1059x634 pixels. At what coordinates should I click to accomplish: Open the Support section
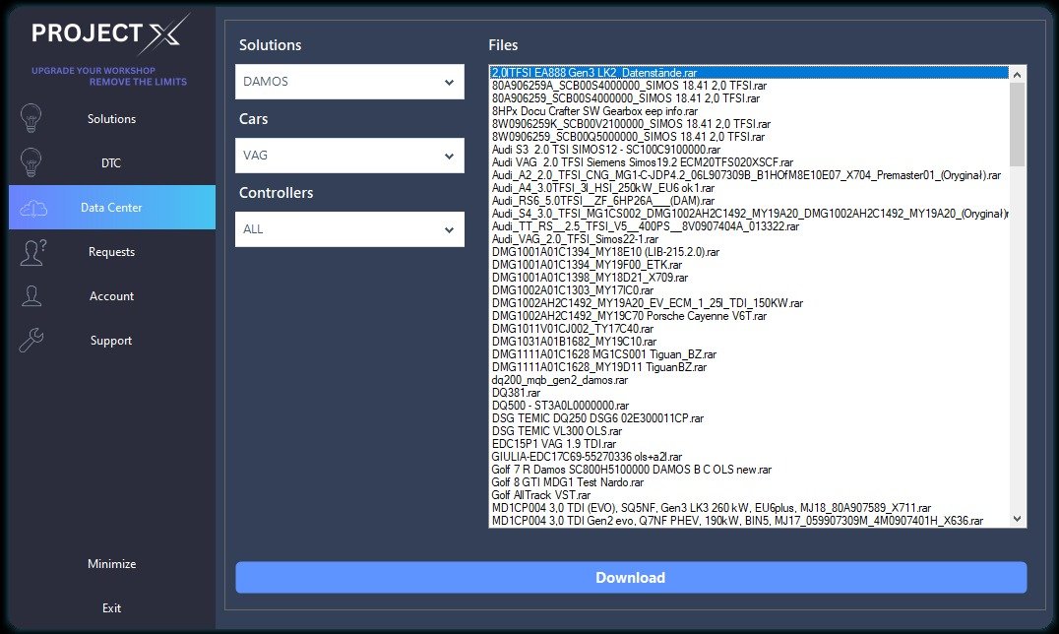[112, 340]
